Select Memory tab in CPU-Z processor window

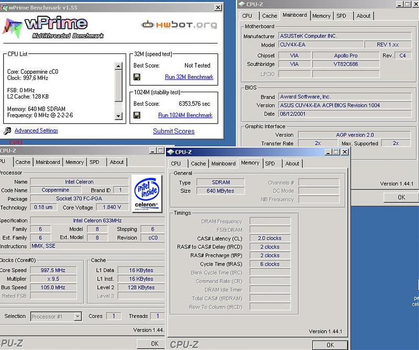point(74,162)
